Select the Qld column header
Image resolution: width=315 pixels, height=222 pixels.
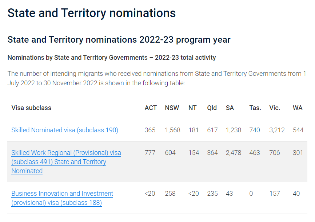212,108
